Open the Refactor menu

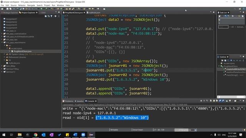tap(22, 5)
